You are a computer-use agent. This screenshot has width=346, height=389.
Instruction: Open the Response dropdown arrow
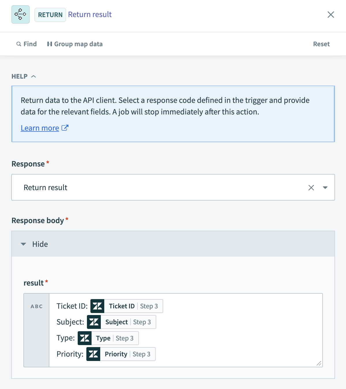[325, 188]
